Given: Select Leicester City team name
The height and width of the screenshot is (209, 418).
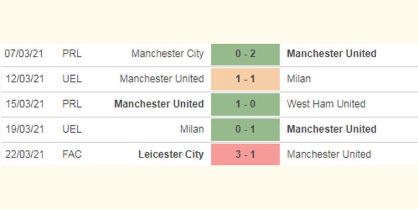Looking at the screenshot, I should pos(171,155).
